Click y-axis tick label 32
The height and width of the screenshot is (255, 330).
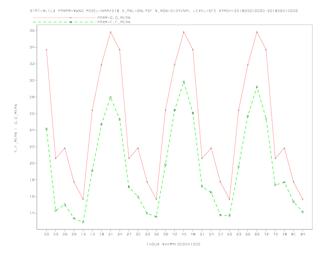(x=32, y=64)
